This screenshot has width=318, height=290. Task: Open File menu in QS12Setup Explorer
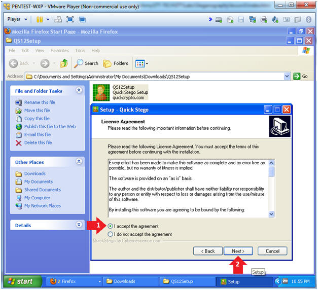pos(12,51)
